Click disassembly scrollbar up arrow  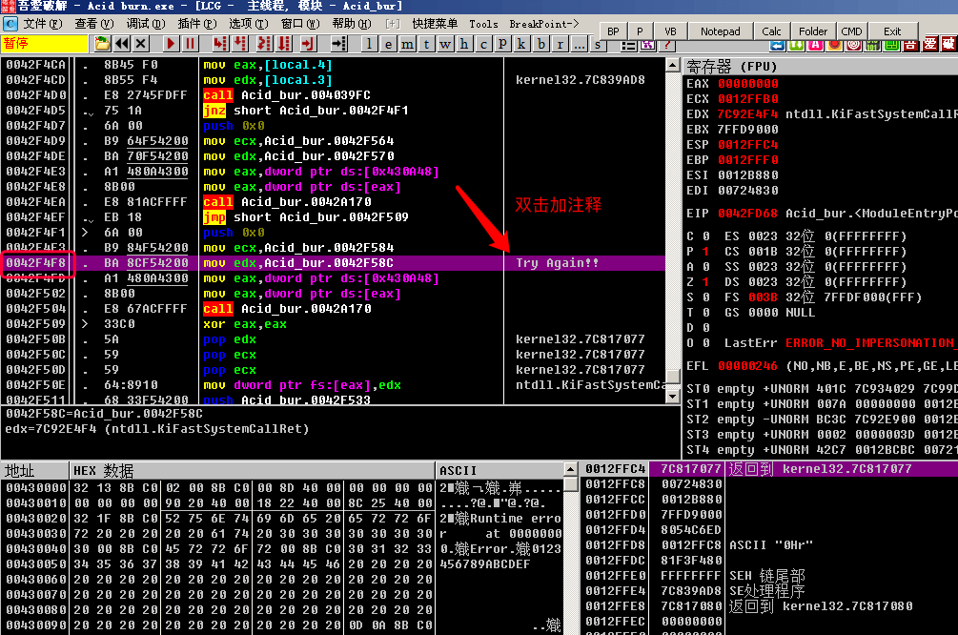[x=672, y=65]
